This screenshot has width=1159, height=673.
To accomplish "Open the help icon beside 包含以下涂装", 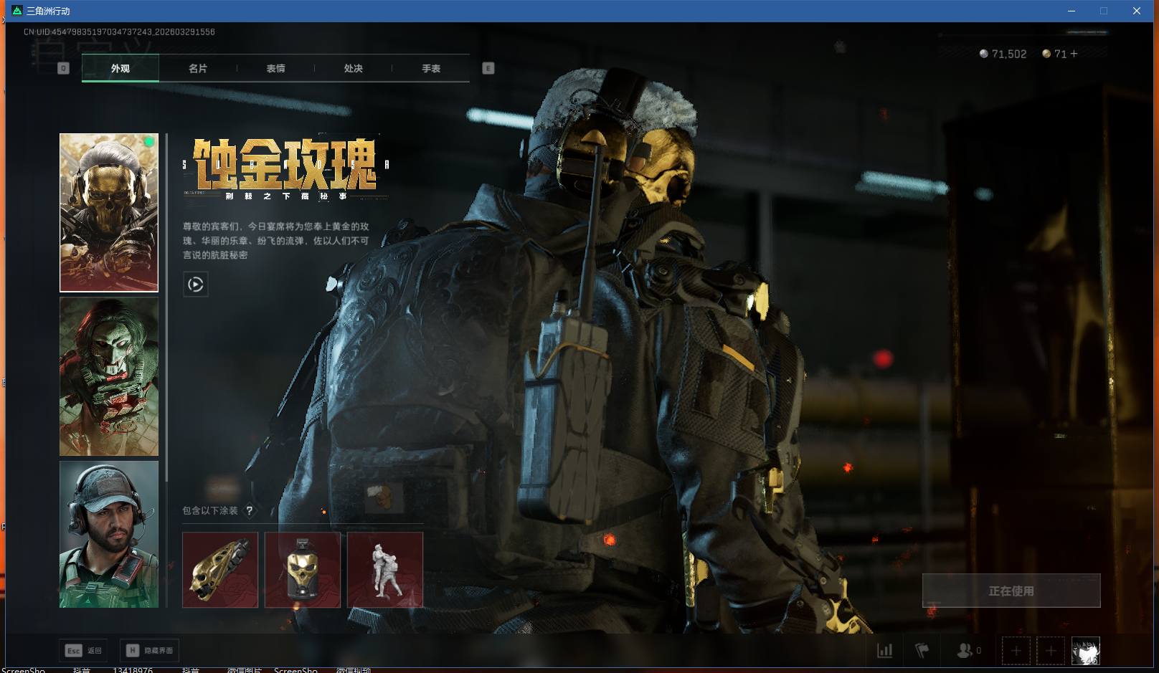I will [x=250, y=511].
